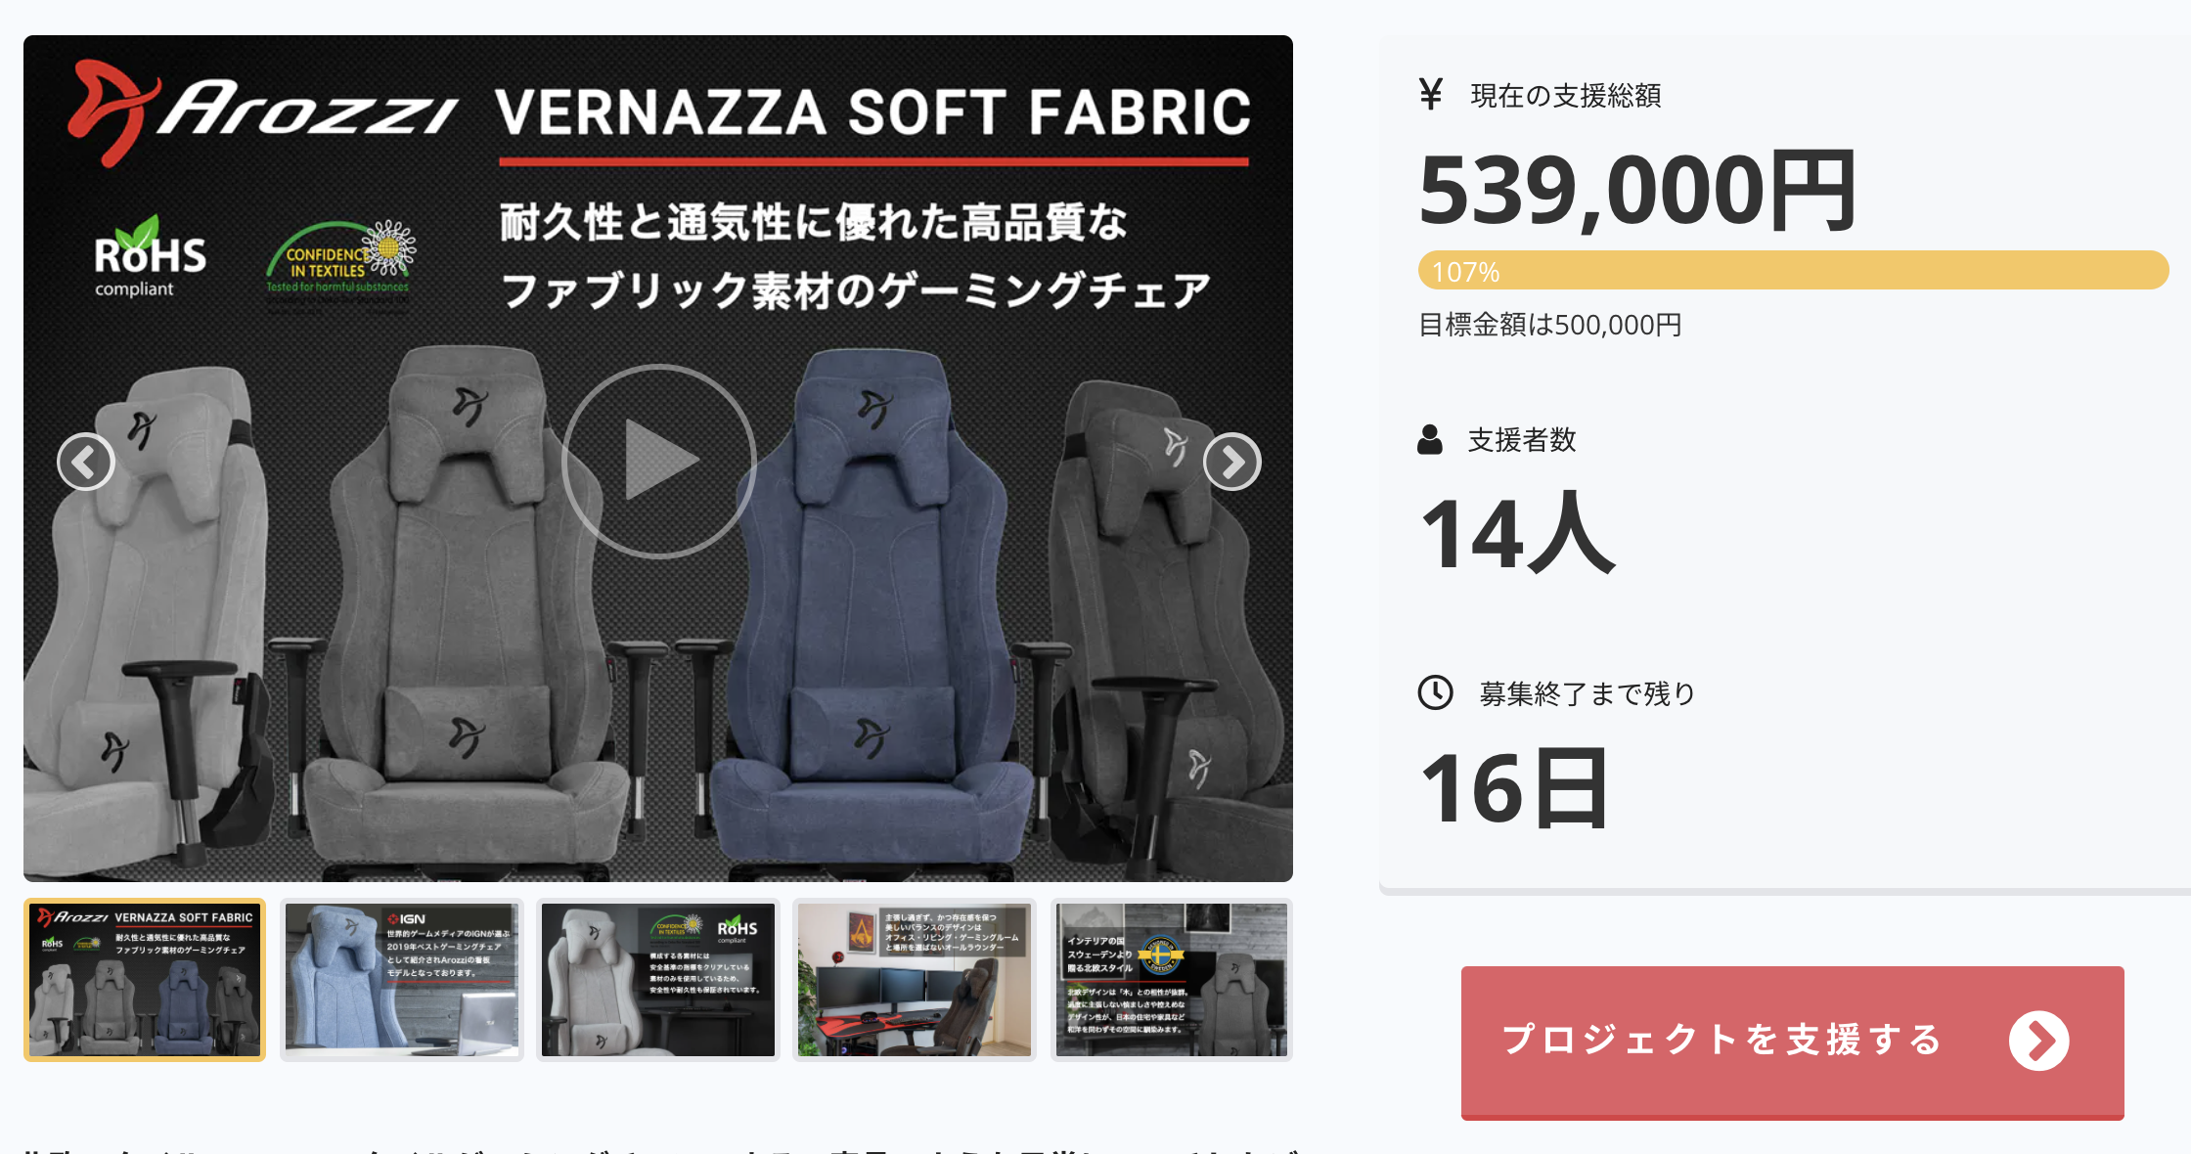This screenshot has height=1154, width=2191.
Task: Click the 107% funding progress bar
Action: pos(1793,271)
